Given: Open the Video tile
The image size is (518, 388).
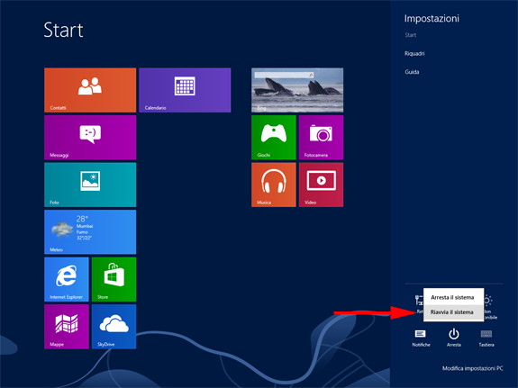Looking at the screenshot, I should pos(321,185).
